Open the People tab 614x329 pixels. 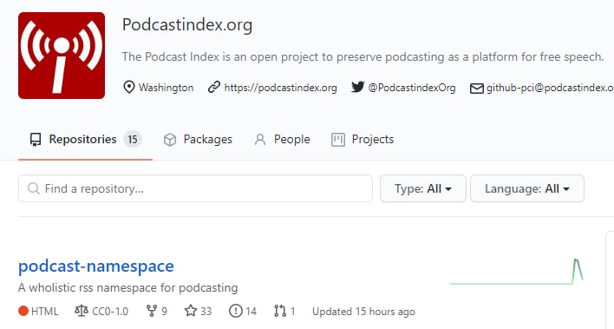[x=282, y=140]
